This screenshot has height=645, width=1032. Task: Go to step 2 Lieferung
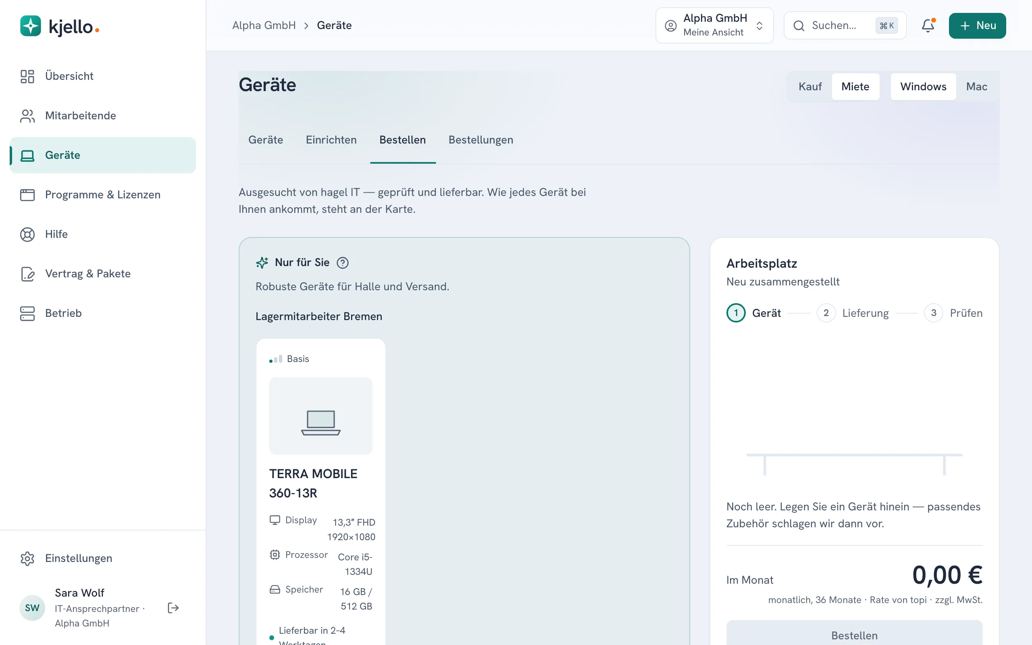coord(853,313)
